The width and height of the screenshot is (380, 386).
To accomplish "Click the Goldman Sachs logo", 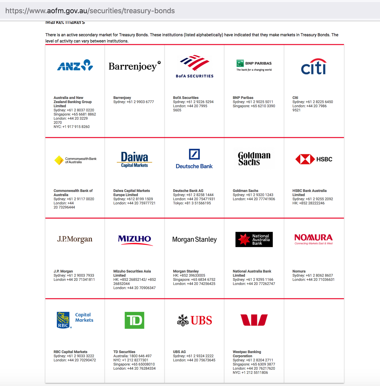I will click(x=254, y=159).
